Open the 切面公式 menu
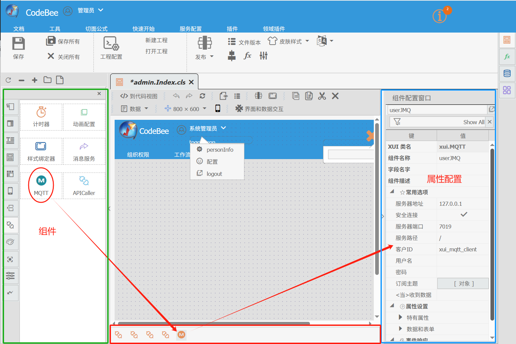Screen dimensions: 516x344 tap(96, 29)
